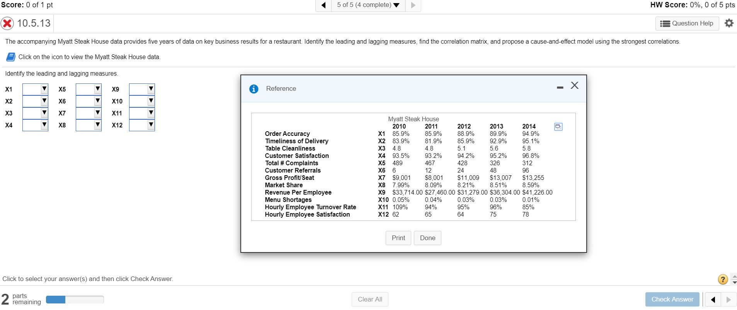This screenshot has height=310, width=737.
Task: Open the X11 measure dropdown
Action: [x=142, y=113]
